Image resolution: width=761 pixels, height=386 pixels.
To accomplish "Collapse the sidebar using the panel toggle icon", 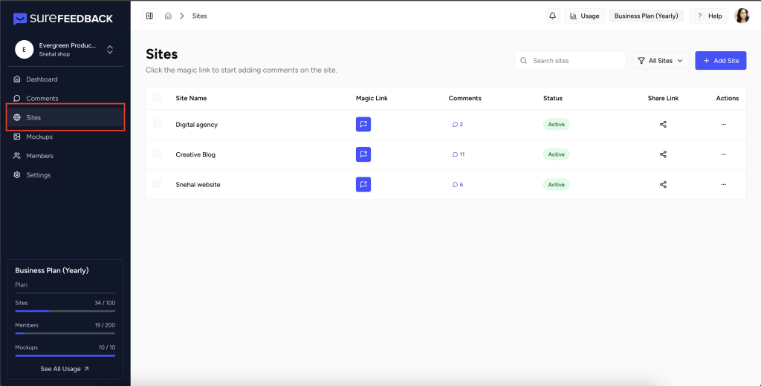I will point(149,16).
